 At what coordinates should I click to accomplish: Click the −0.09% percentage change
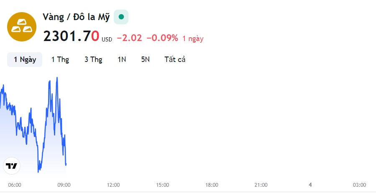[162, 38]
